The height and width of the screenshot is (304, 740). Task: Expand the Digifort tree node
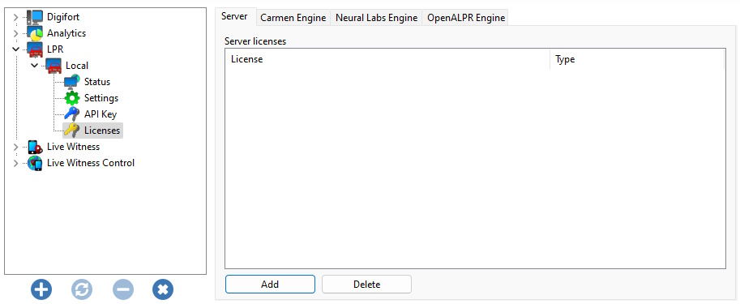pos(15,18)
